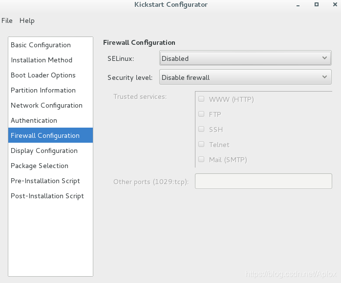Click the Trusted services label

(140, 96)
